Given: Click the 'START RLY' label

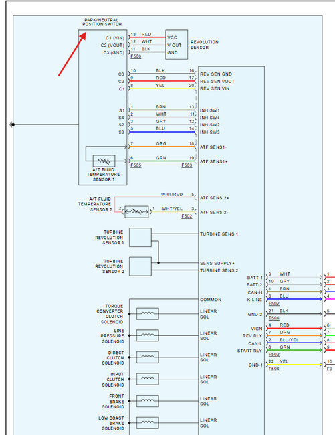Looking at the screenshot, I should coord(249,351).
